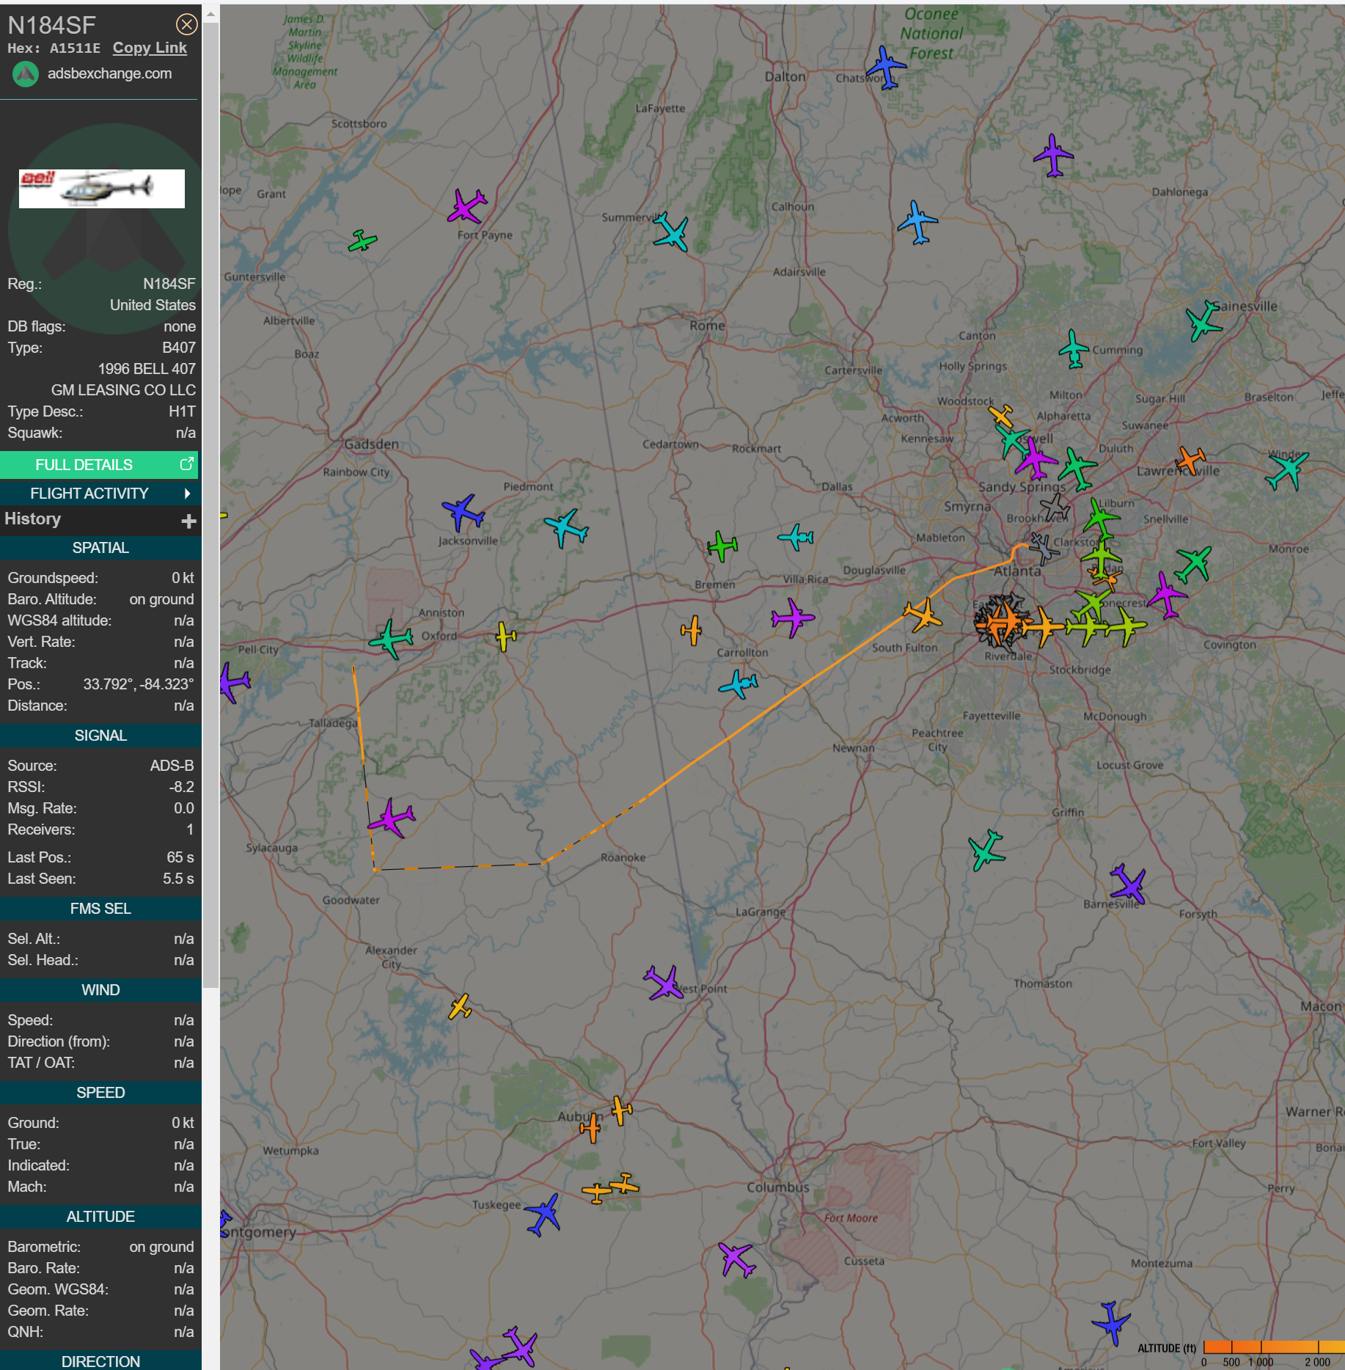Image resolution: width=1345 pixels, height=1370 pixels.
Task: Select teal airplane left of Cumming
Action: (x=1074, y=349)
